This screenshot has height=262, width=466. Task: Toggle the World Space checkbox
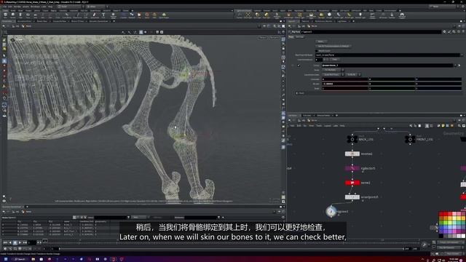click(x=317, y=51)
